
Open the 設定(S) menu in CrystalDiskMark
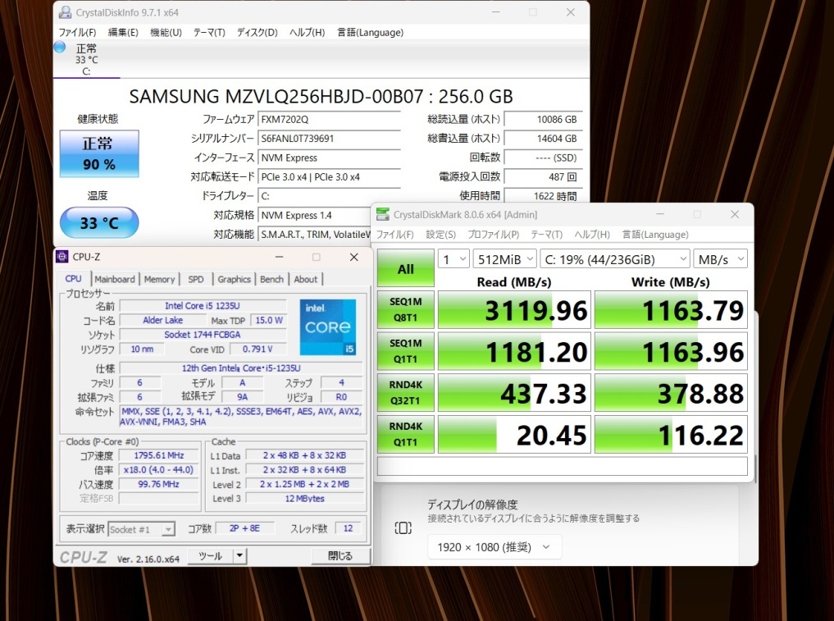pyautogui.click(x=441, y=235)
